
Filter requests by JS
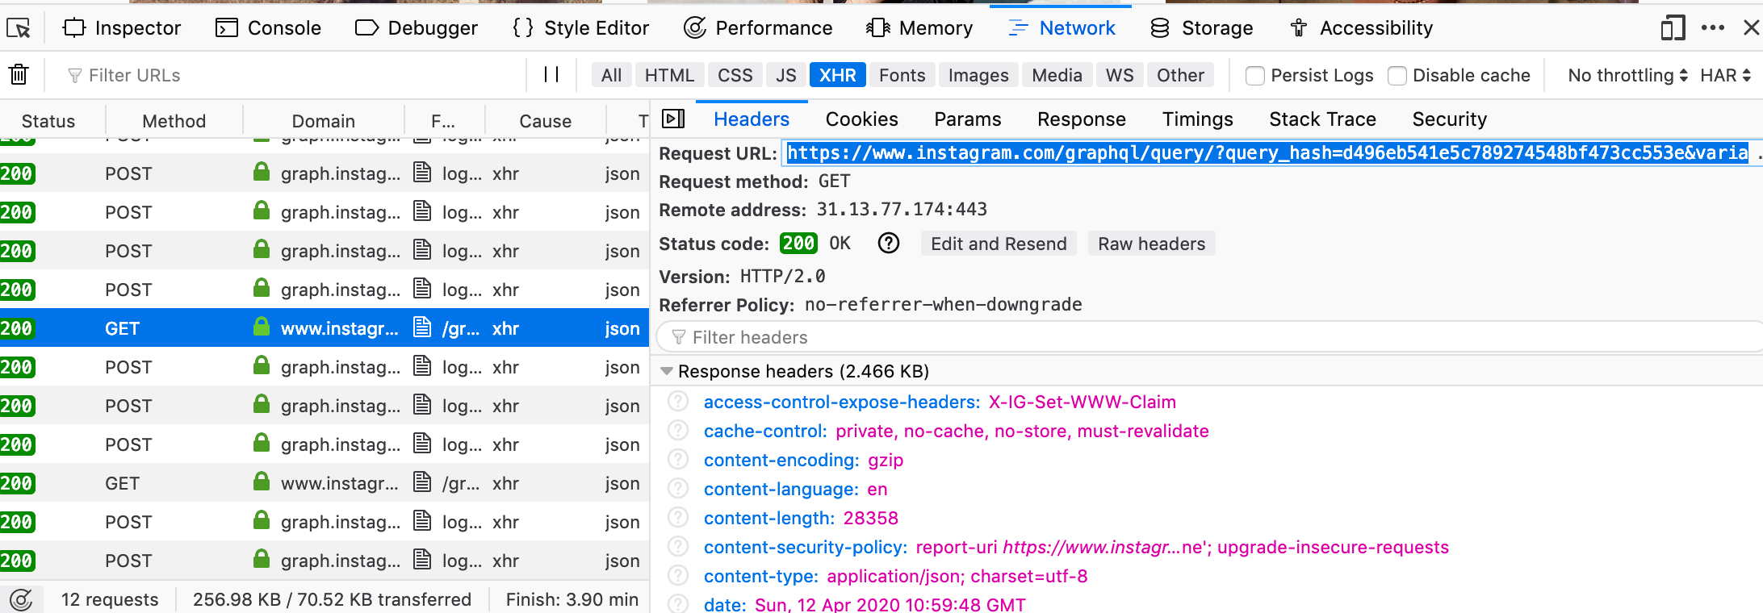coord(786,75)
